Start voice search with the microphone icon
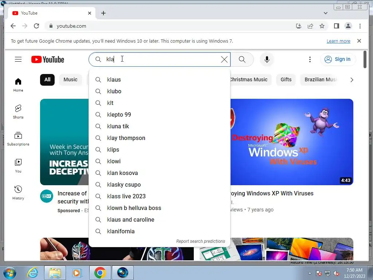Screen dimensions: 373x280 click(267, 59)
